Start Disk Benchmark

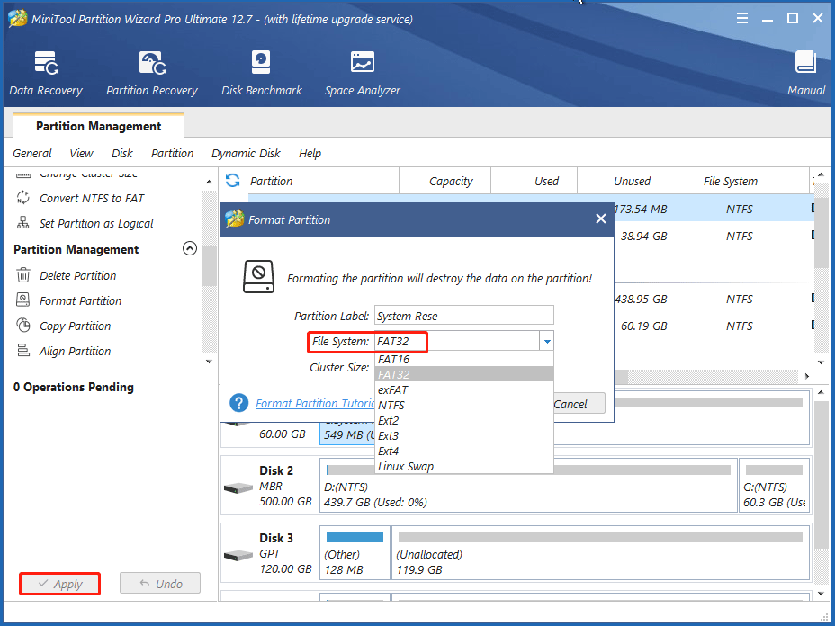[261, 72]
